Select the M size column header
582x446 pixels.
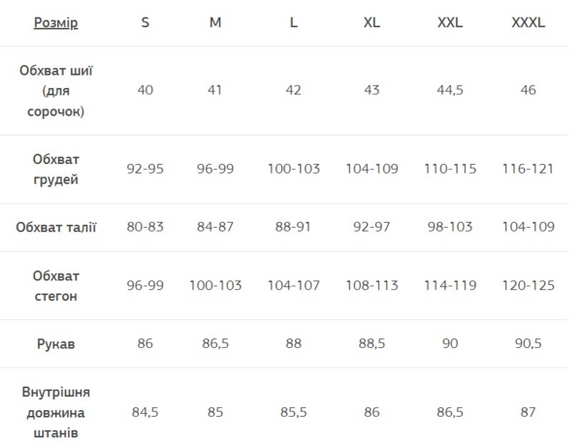[215, 22]
